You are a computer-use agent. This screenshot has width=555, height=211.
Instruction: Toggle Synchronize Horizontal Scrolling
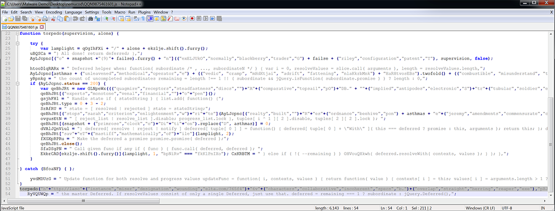click(x=128, y=18)
